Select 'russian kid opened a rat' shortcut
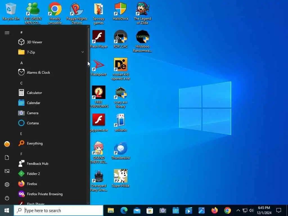 point(120,69)
